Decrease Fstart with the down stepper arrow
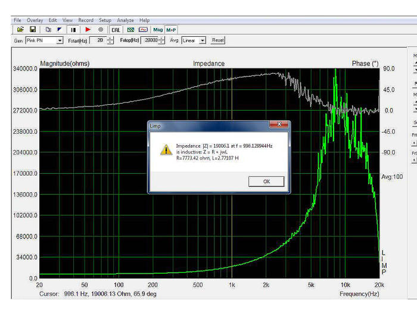This screenshot has width=417, height=313. (x=110, y=42)
